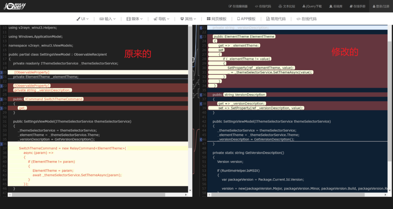Click left pane scroll-right arrow
This screenshot has width=393, height=209.
coord(186,194)
